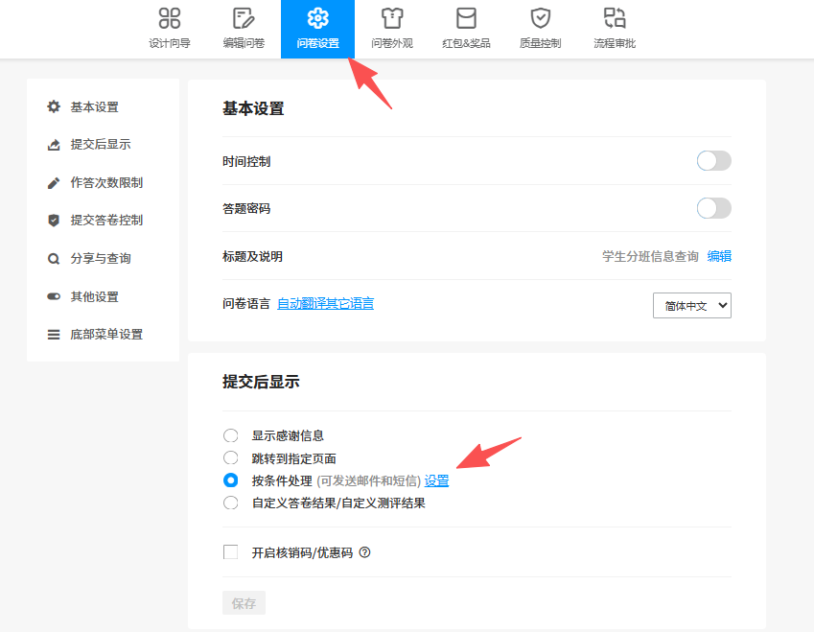Open the 问卷外观 shirt icon
The width and height of the screenshot is (814, 632).
point(392,18)
